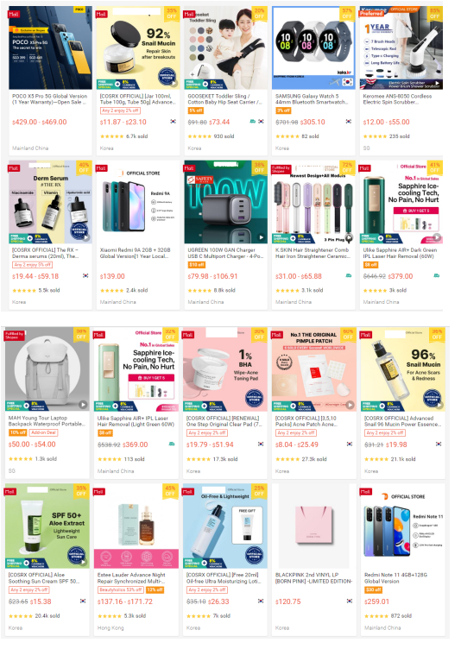
Task: Click the Korea flag icon beside BLACKPINK vinyl price
Action: tap(349, 601)
